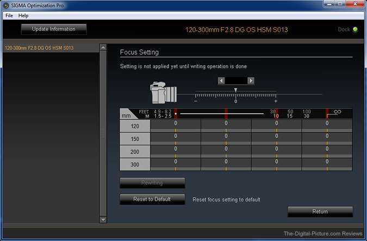Click the 'Reset focus setting to default' text
The height and width of the screenshot is (241, 367).
click(x=226, y=200)
